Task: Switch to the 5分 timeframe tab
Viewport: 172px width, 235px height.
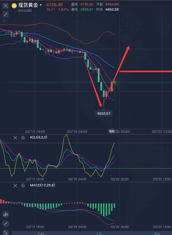Action: tap(157, 233)
